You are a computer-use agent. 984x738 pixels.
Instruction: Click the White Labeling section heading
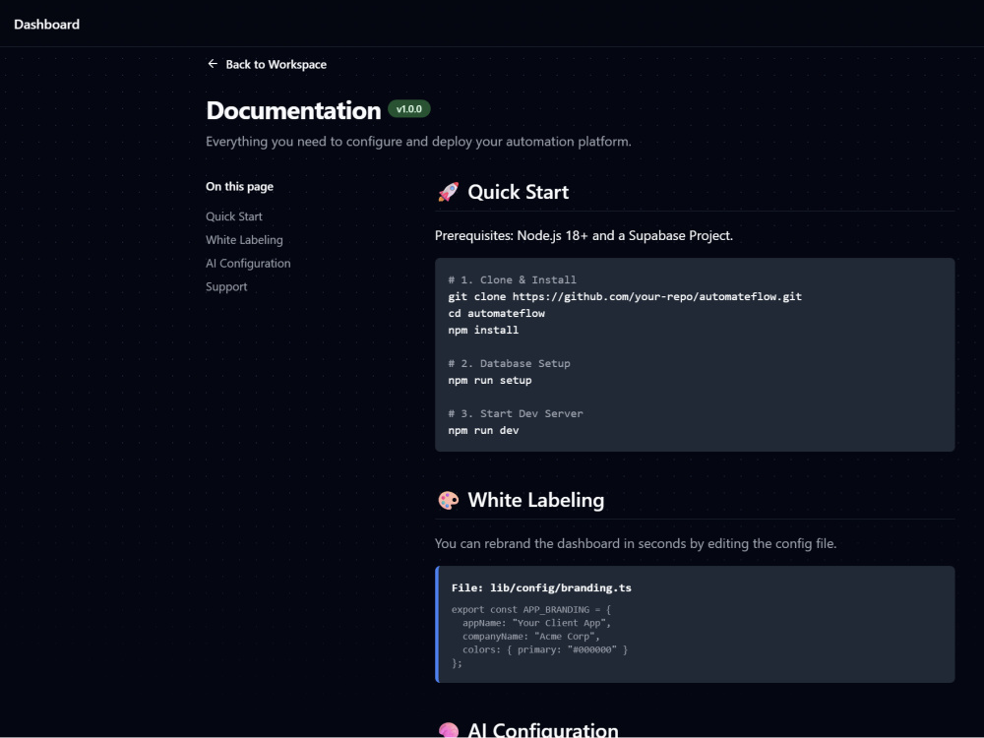click(x=536, y=500)
